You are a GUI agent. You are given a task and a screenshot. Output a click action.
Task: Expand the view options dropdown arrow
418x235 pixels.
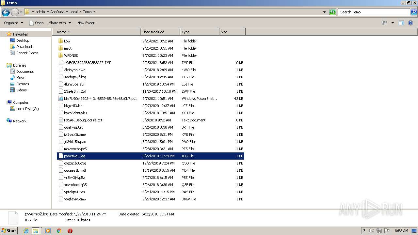[x=393, y=23]
